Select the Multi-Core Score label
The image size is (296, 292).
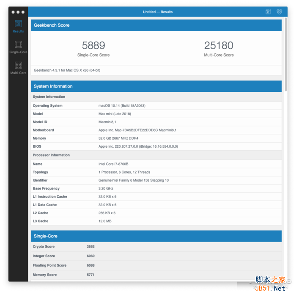click(x=219, y=55)
